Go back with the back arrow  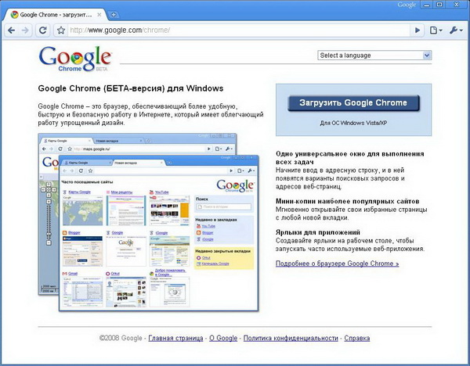pyautogui.click(x=12, y=30)
